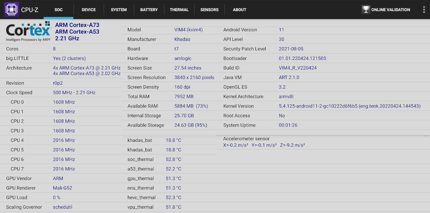Click vpu_thermal temperature '51.8 °C'
This screenshot has width=430, height=213.
coord(173,207)
